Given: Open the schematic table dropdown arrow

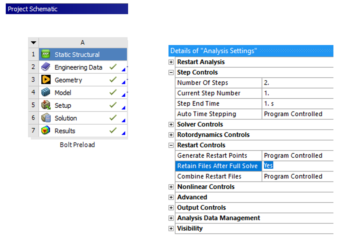Looking at the screenshot, I should click(33, 43).
